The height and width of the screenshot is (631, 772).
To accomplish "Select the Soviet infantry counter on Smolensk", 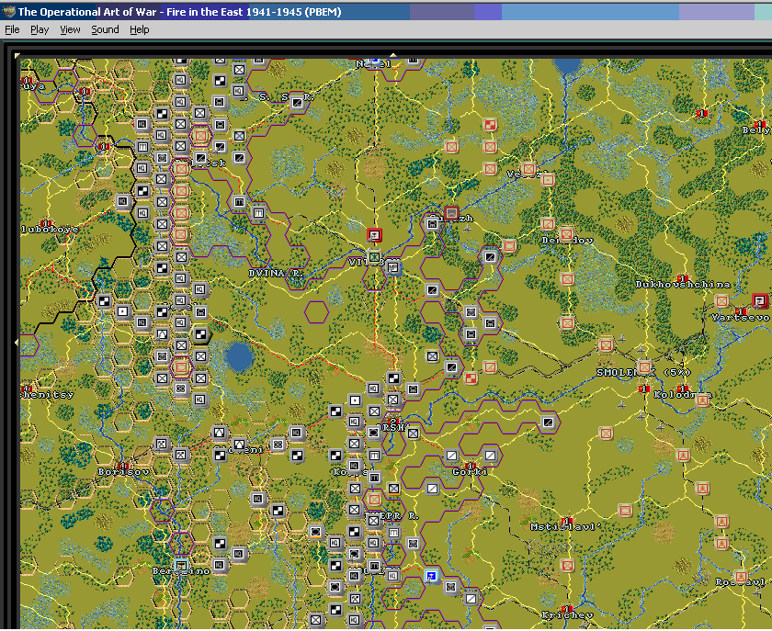I will point(644,366).
